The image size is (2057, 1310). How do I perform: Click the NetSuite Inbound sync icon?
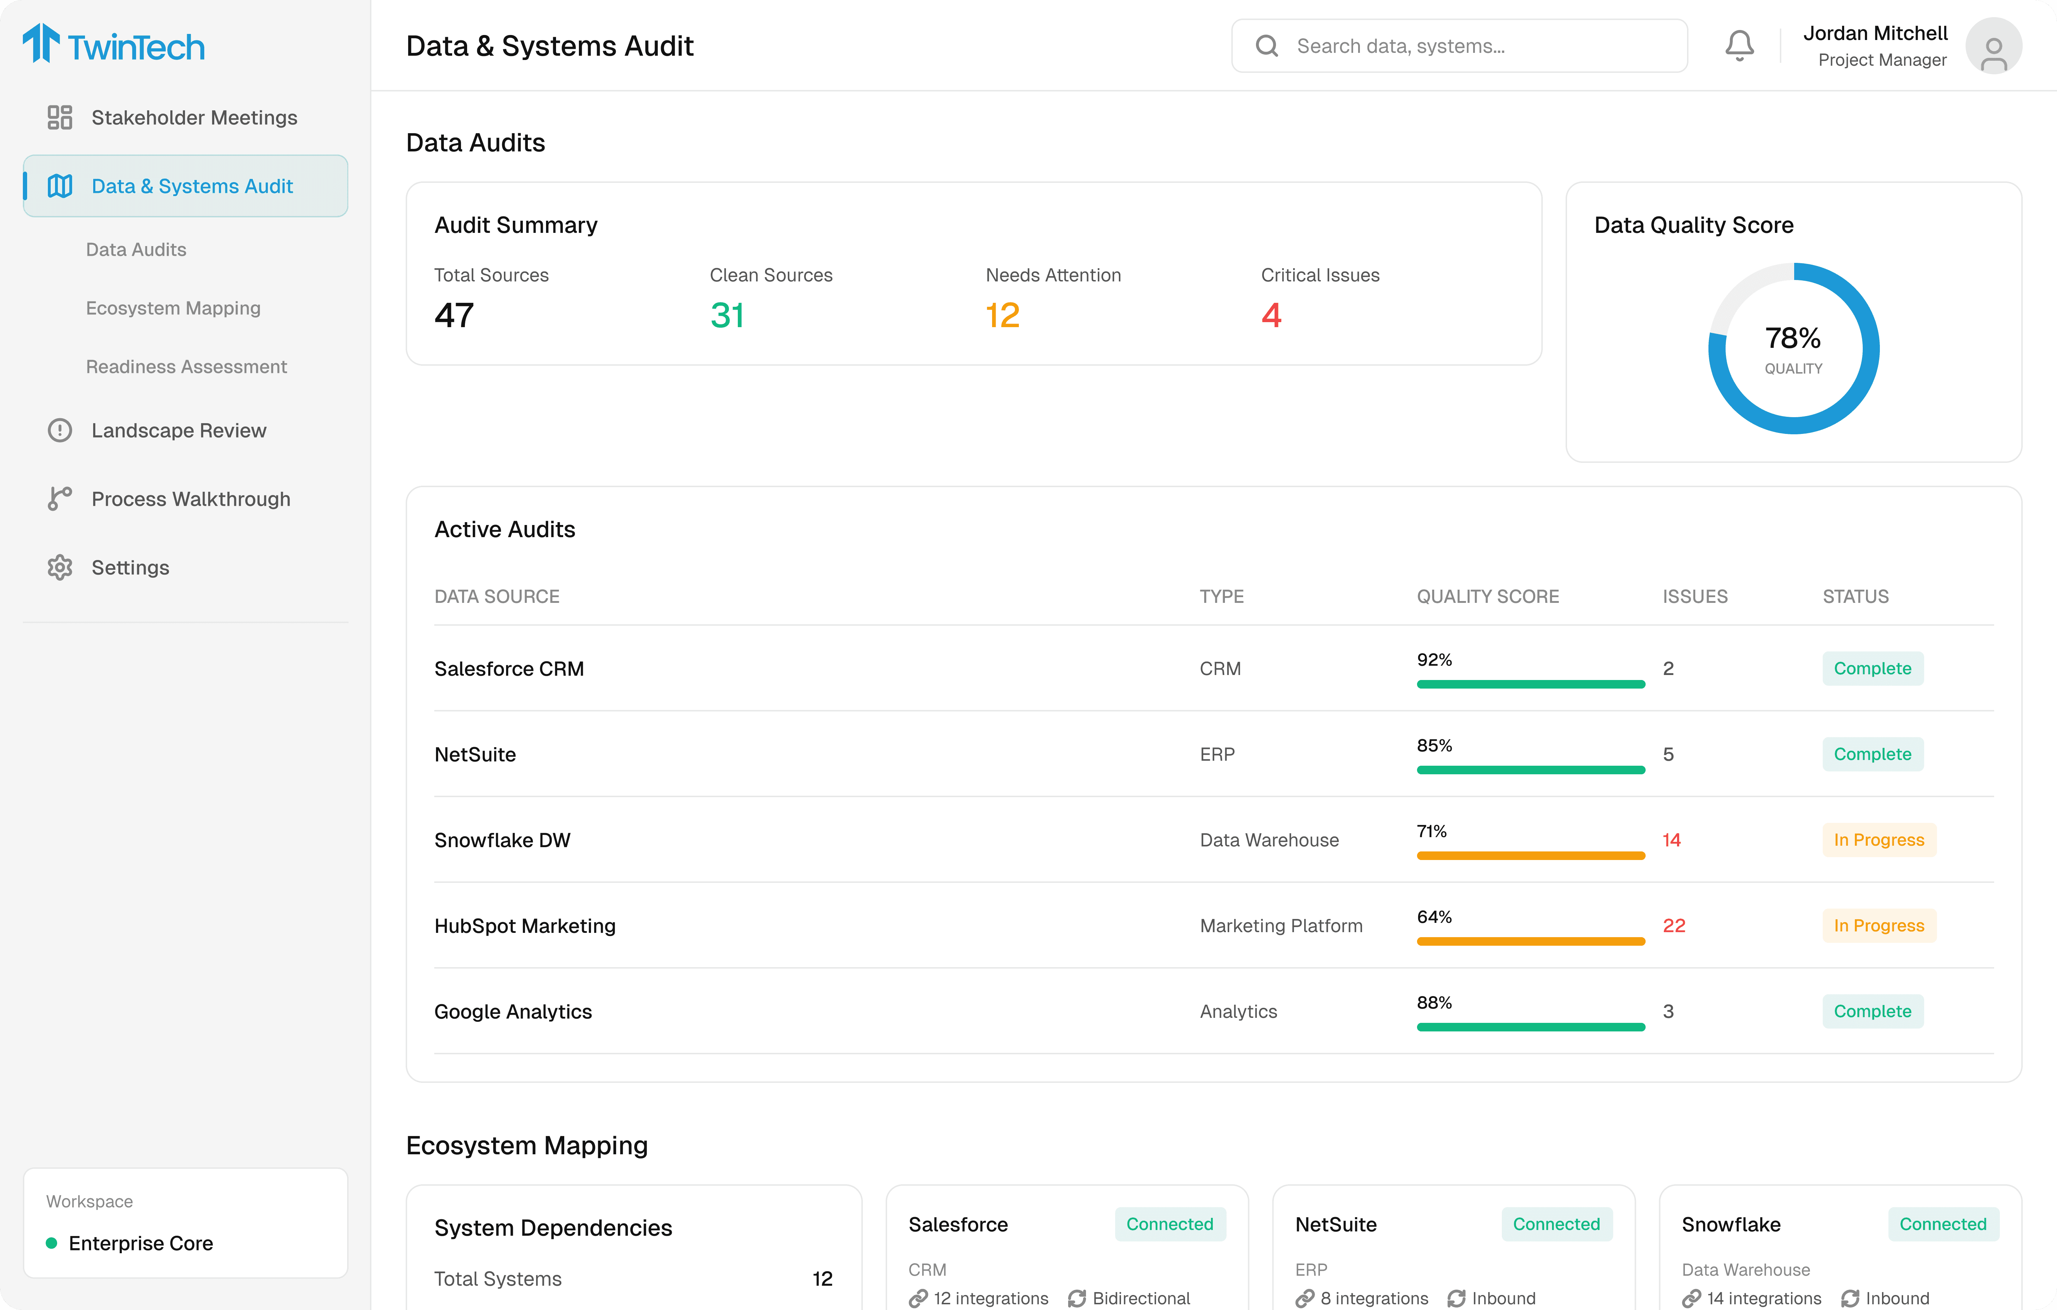click(1456, 1298)
